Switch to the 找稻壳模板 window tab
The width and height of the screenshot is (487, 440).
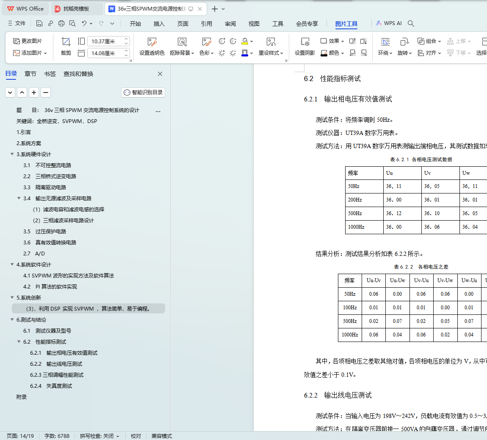77,9
